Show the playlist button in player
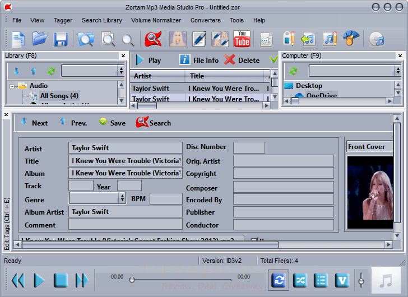 tap(321, 280)
